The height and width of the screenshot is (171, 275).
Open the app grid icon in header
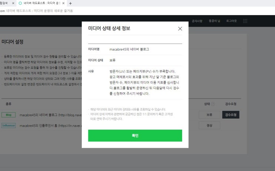pos(245,21)
